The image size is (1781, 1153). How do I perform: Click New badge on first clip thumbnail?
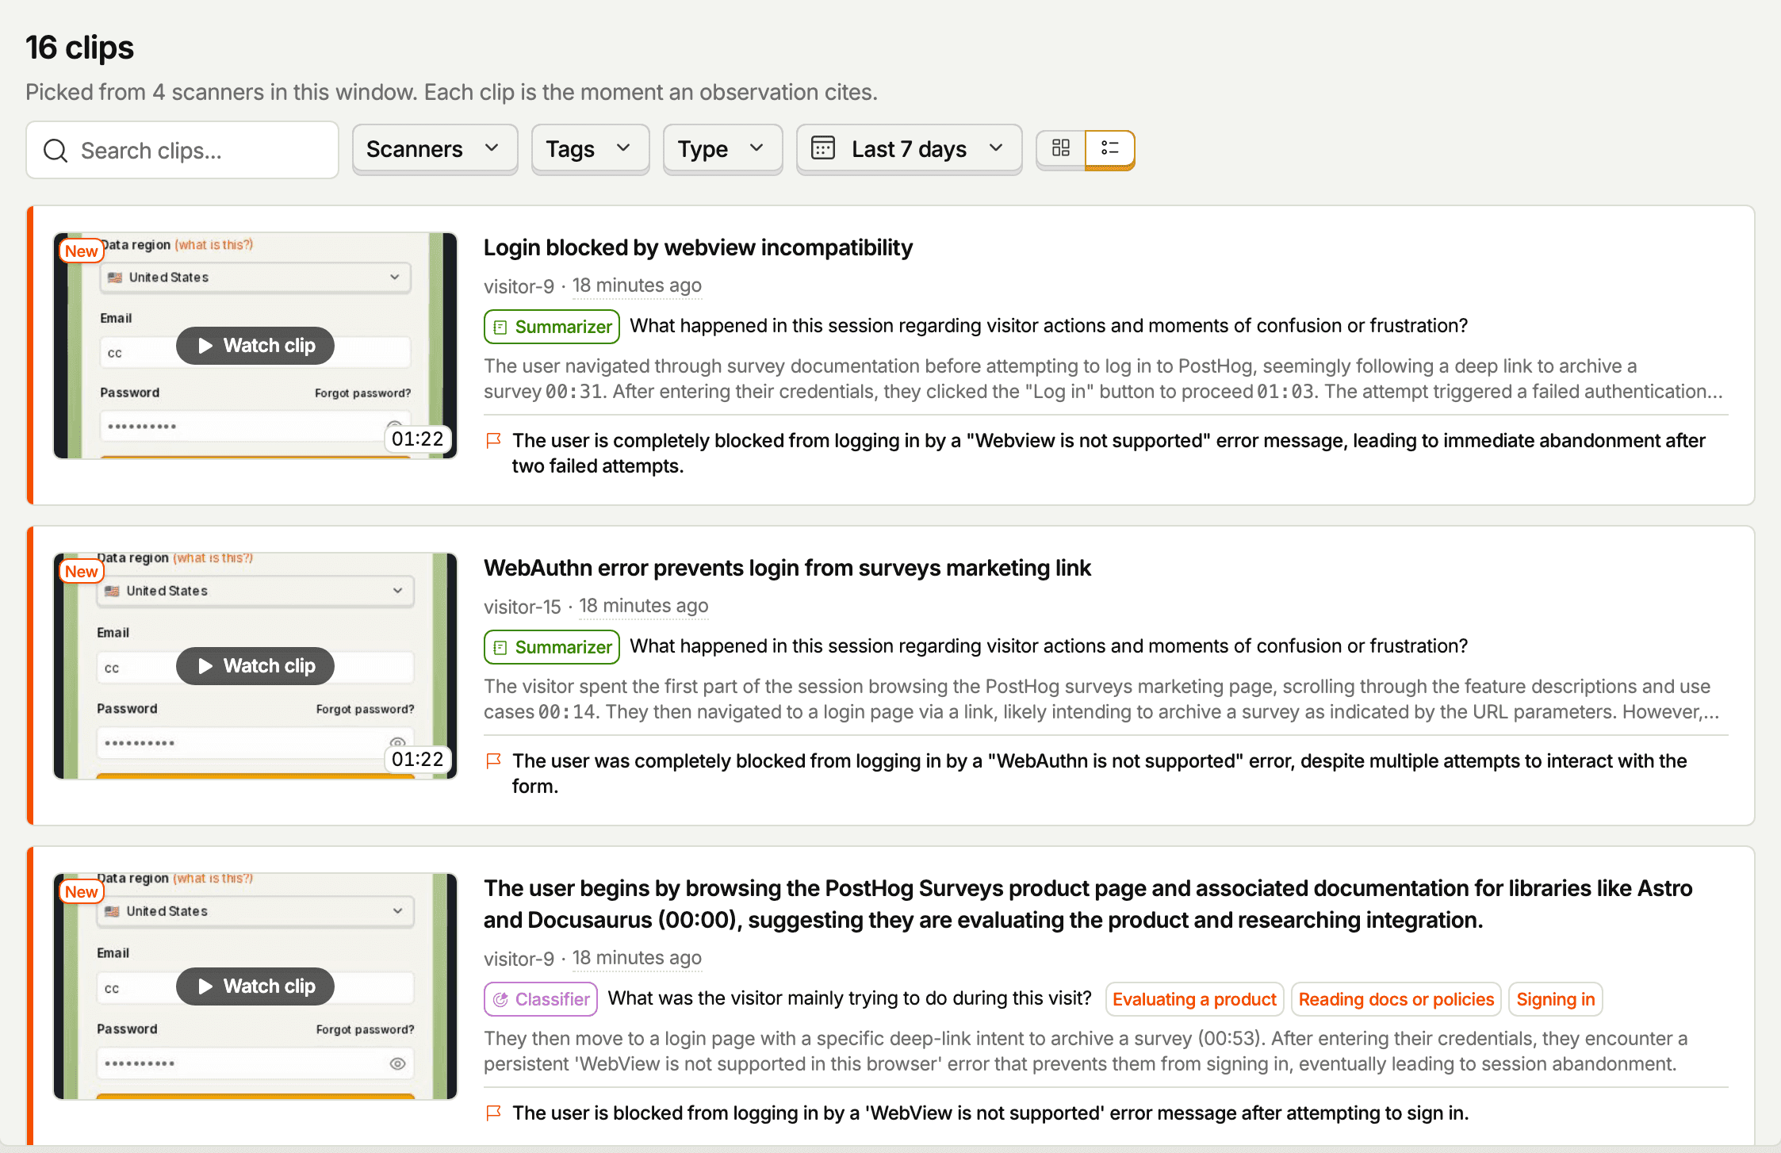click(82, 251)
